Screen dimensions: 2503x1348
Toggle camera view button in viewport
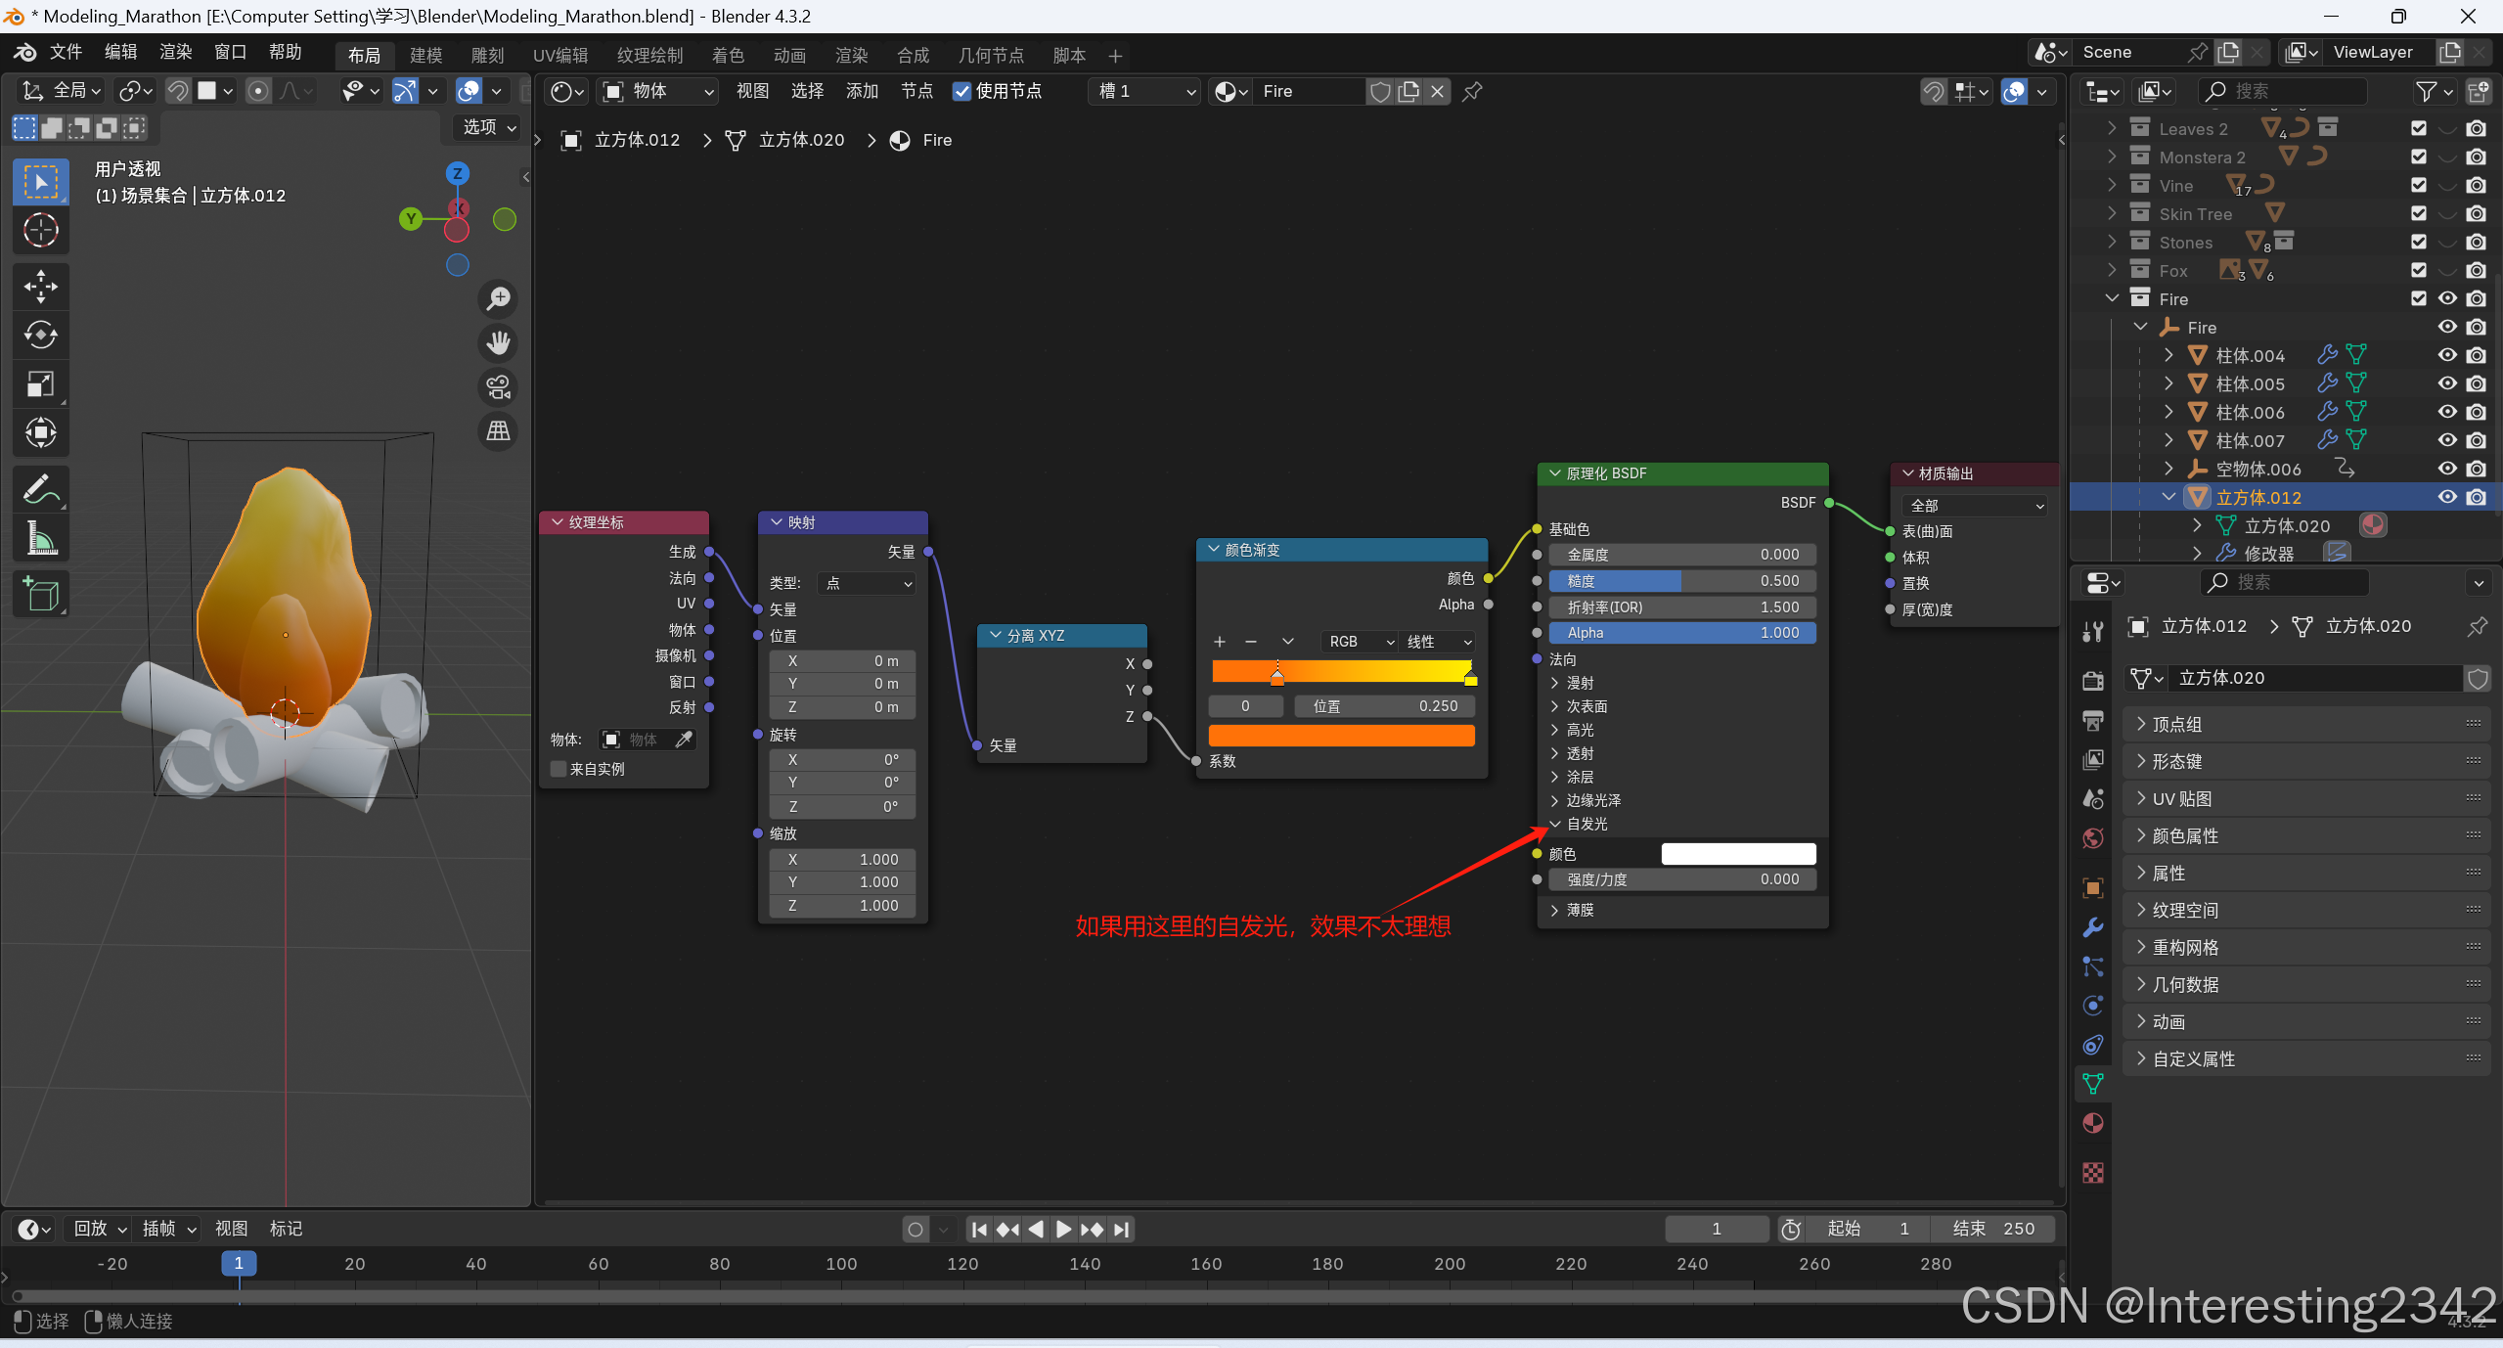pyautogui.click(x=499, y=387)
